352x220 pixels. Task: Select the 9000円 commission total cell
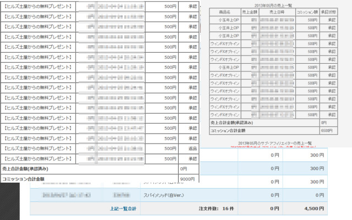pos(189,179)
